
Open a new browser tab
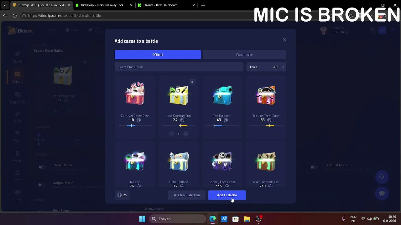click(203, 5)
